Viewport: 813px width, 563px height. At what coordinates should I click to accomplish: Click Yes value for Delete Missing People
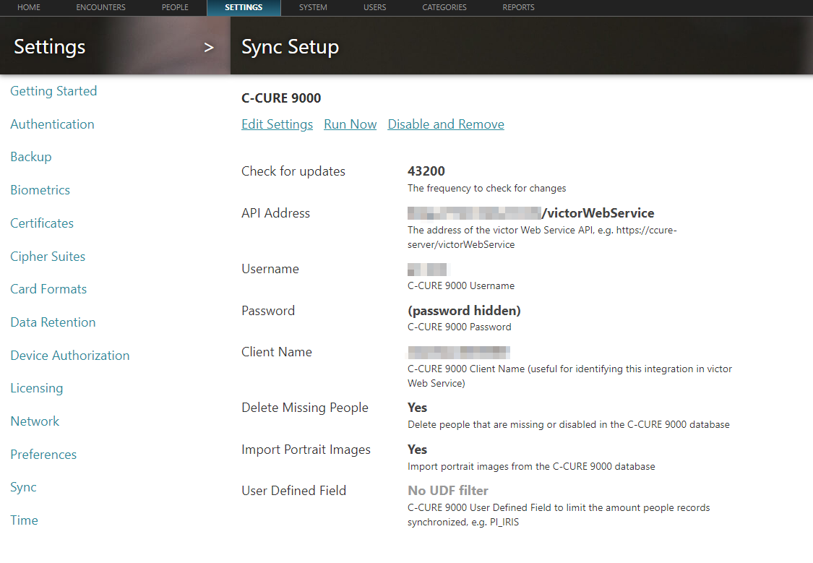click(x=418, y=408)
